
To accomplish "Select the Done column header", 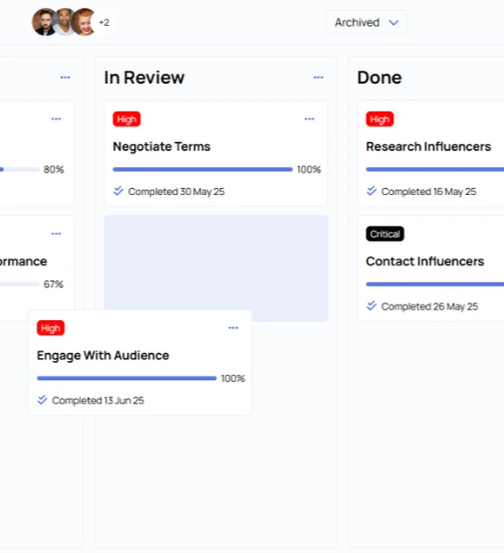I will 379,78.
